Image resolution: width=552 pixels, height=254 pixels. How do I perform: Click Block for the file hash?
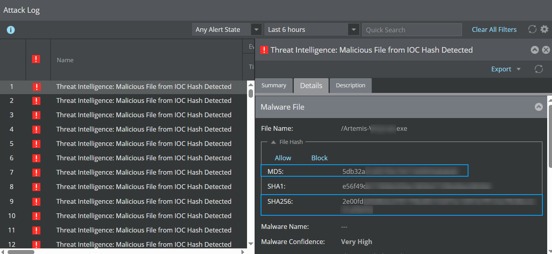tap(319, 158)
